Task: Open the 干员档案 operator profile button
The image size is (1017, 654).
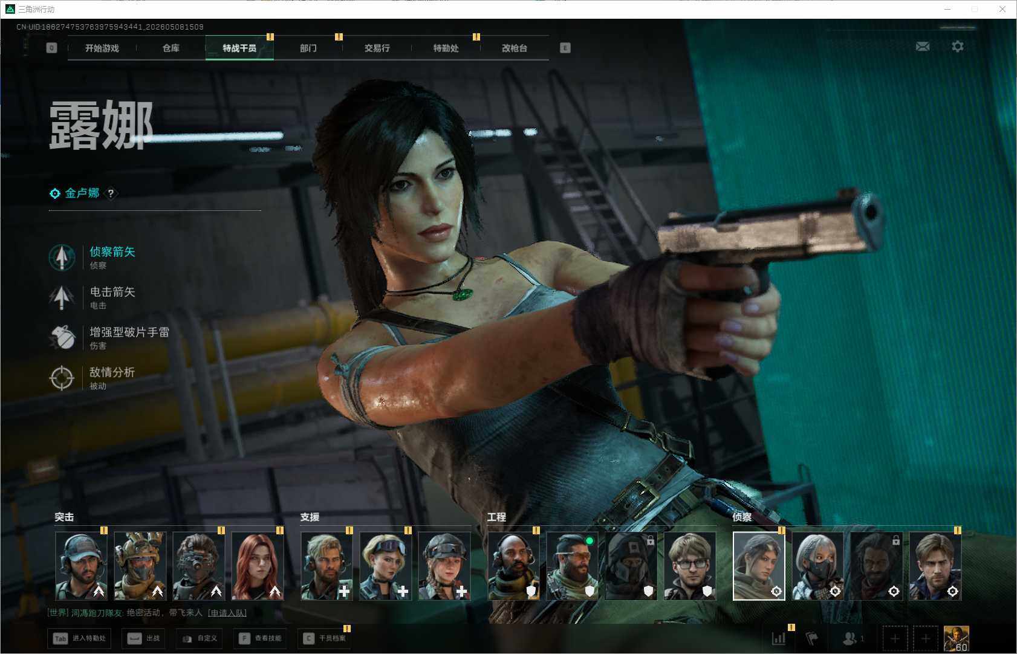Action: (x=325, y=638)
